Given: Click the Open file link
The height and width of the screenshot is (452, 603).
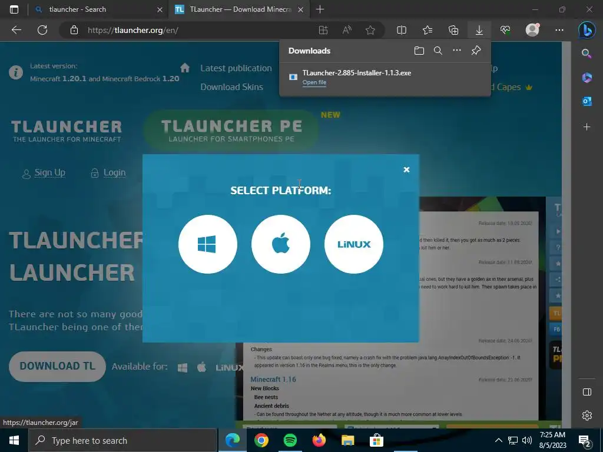Looking at the screenshot, I should coord(314,82).
